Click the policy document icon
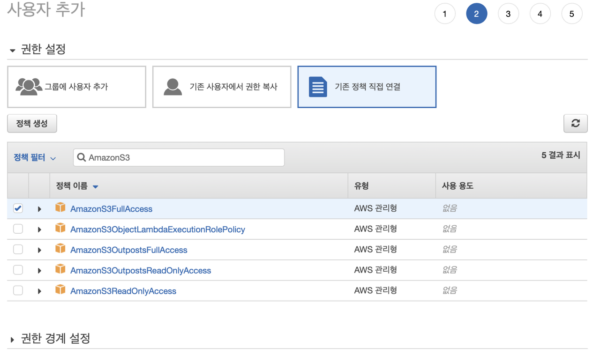Screen dimensions: 600x355 coord(318,87)
